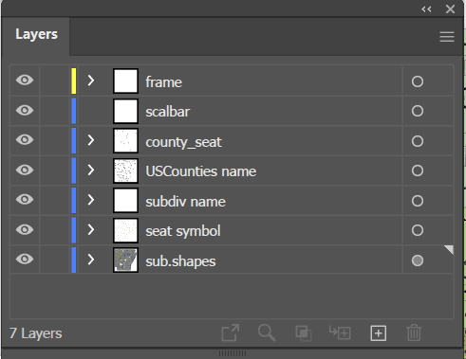Create a new layer with plus icon
466x359 pixels.
379,333
